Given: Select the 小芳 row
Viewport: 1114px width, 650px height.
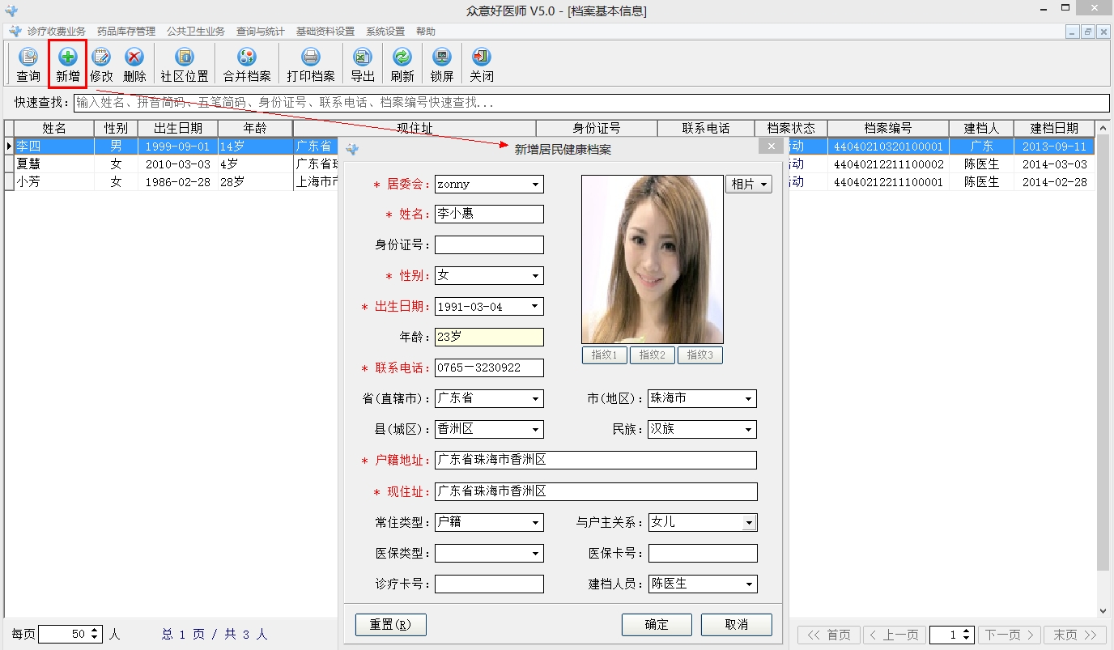Looking at the screenshot, I should (x=549, y=182).
